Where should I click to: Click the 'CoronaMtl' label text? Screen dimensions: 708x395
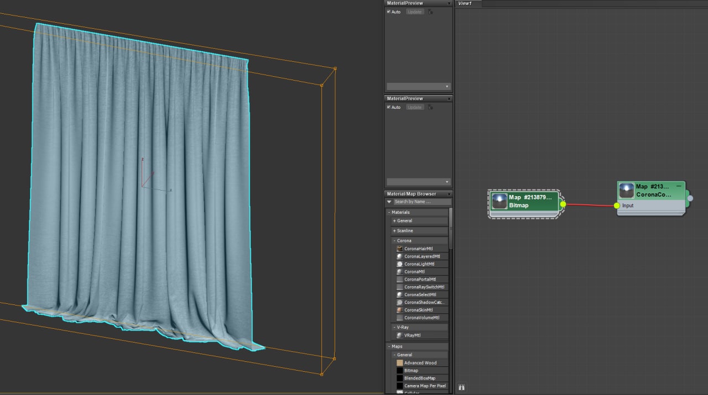click(x=414, y=272)
